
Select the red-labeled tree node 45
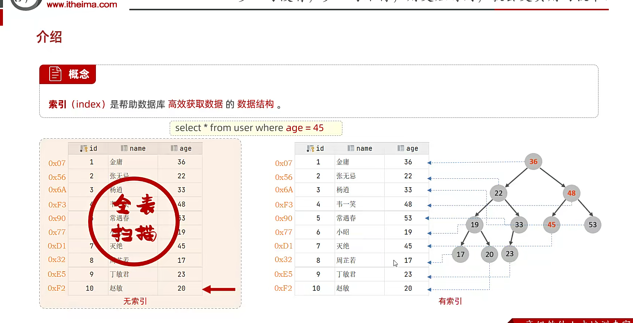pos(551,225)
